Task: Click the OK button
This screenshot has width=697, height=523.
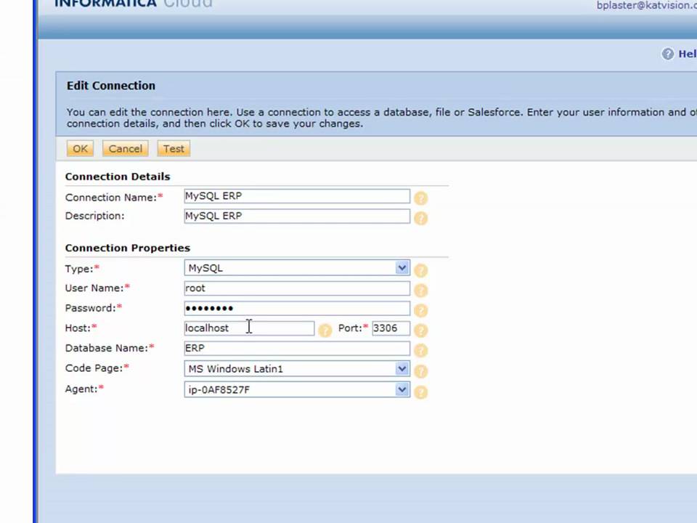Action: [80, 148]
